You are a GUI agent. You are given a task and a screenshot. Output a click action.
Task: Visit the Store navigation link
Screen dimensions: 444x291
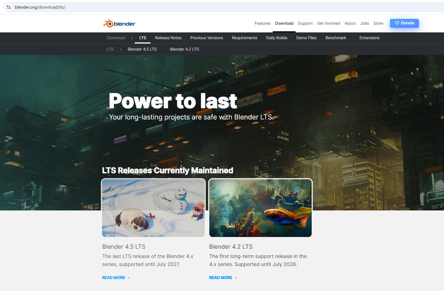[x=378, y=23]
